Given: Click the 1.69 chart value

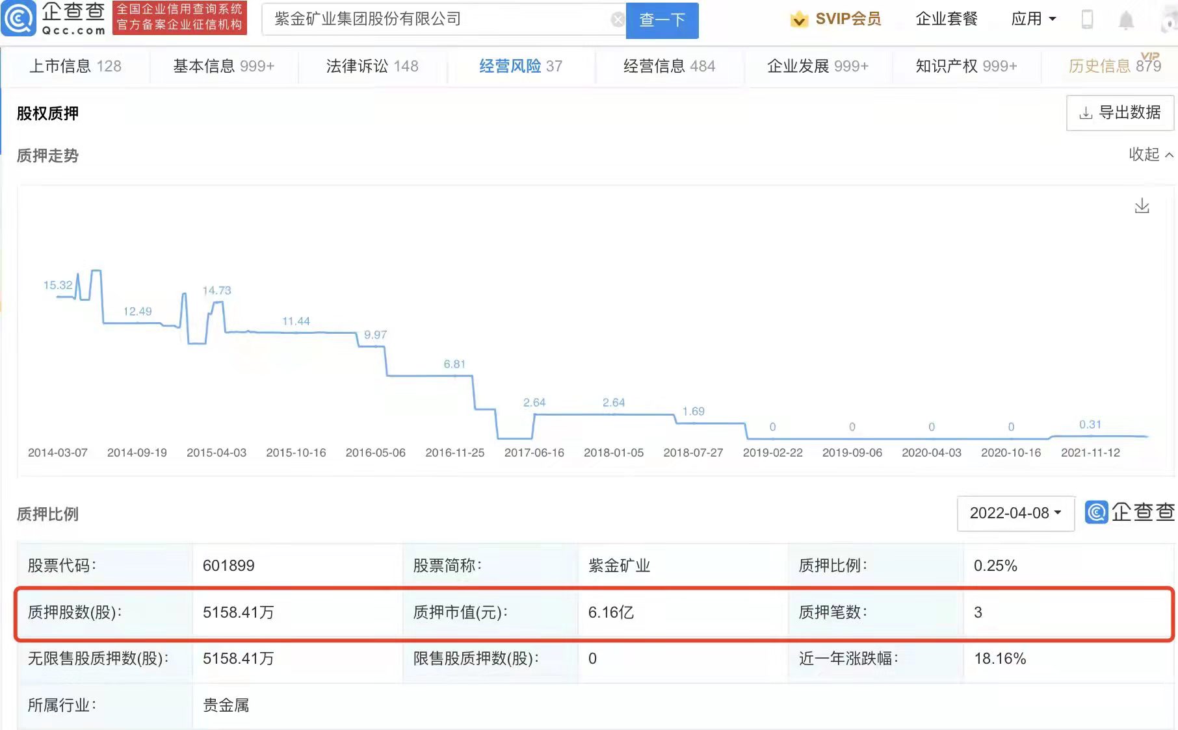Looking at the screenshot, I should pos(693,411).
